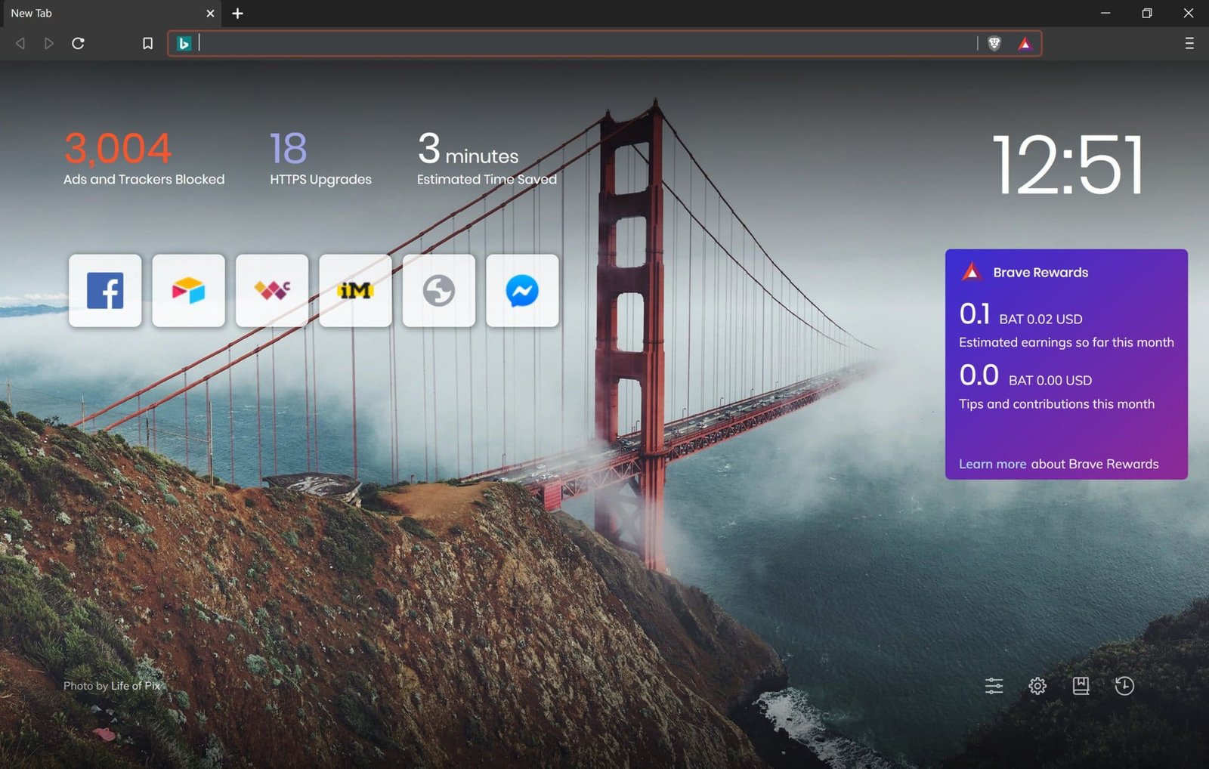The height and width of the screenshot is (769, 1209).
Task: Open the globe website shortcut tile
Action: pyautogui.click(x=438, y=290)
